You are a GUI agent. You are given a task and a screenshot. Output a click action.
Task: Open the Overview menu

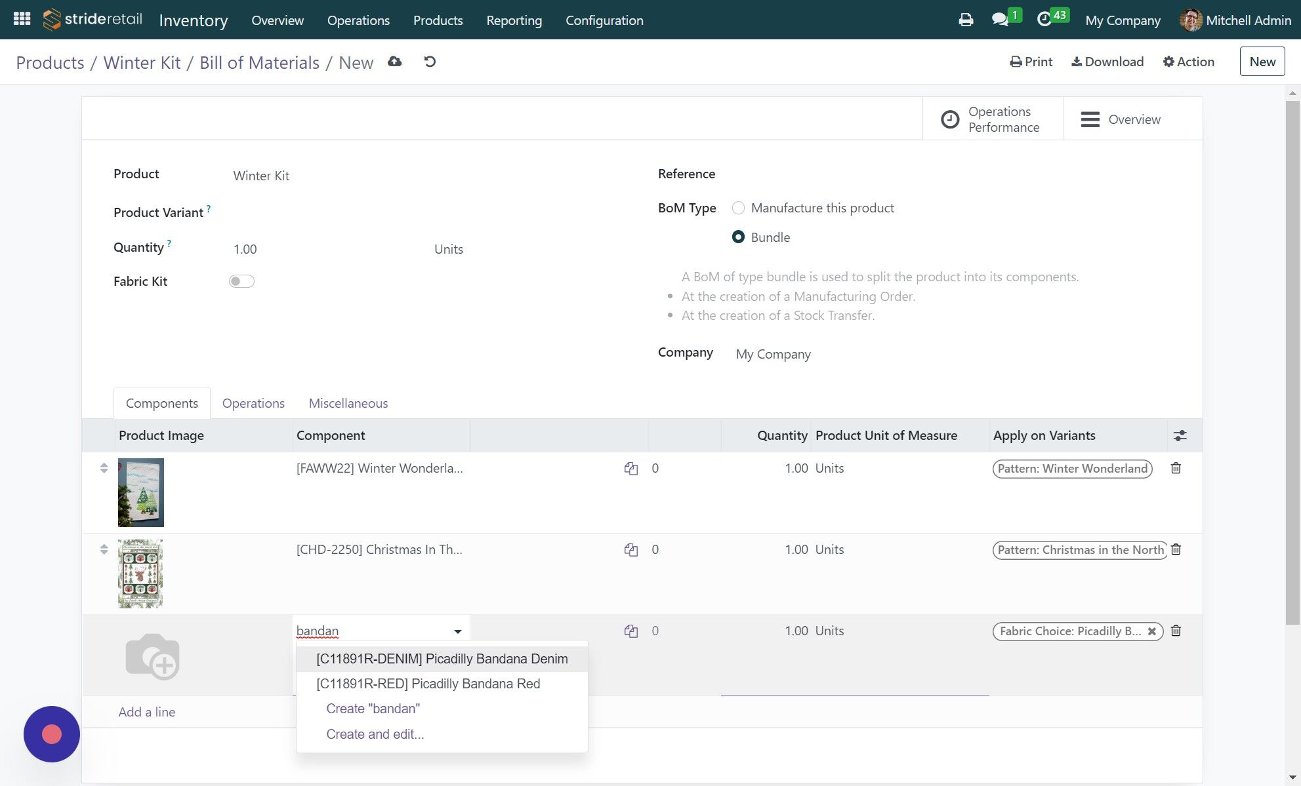(278, 20)
